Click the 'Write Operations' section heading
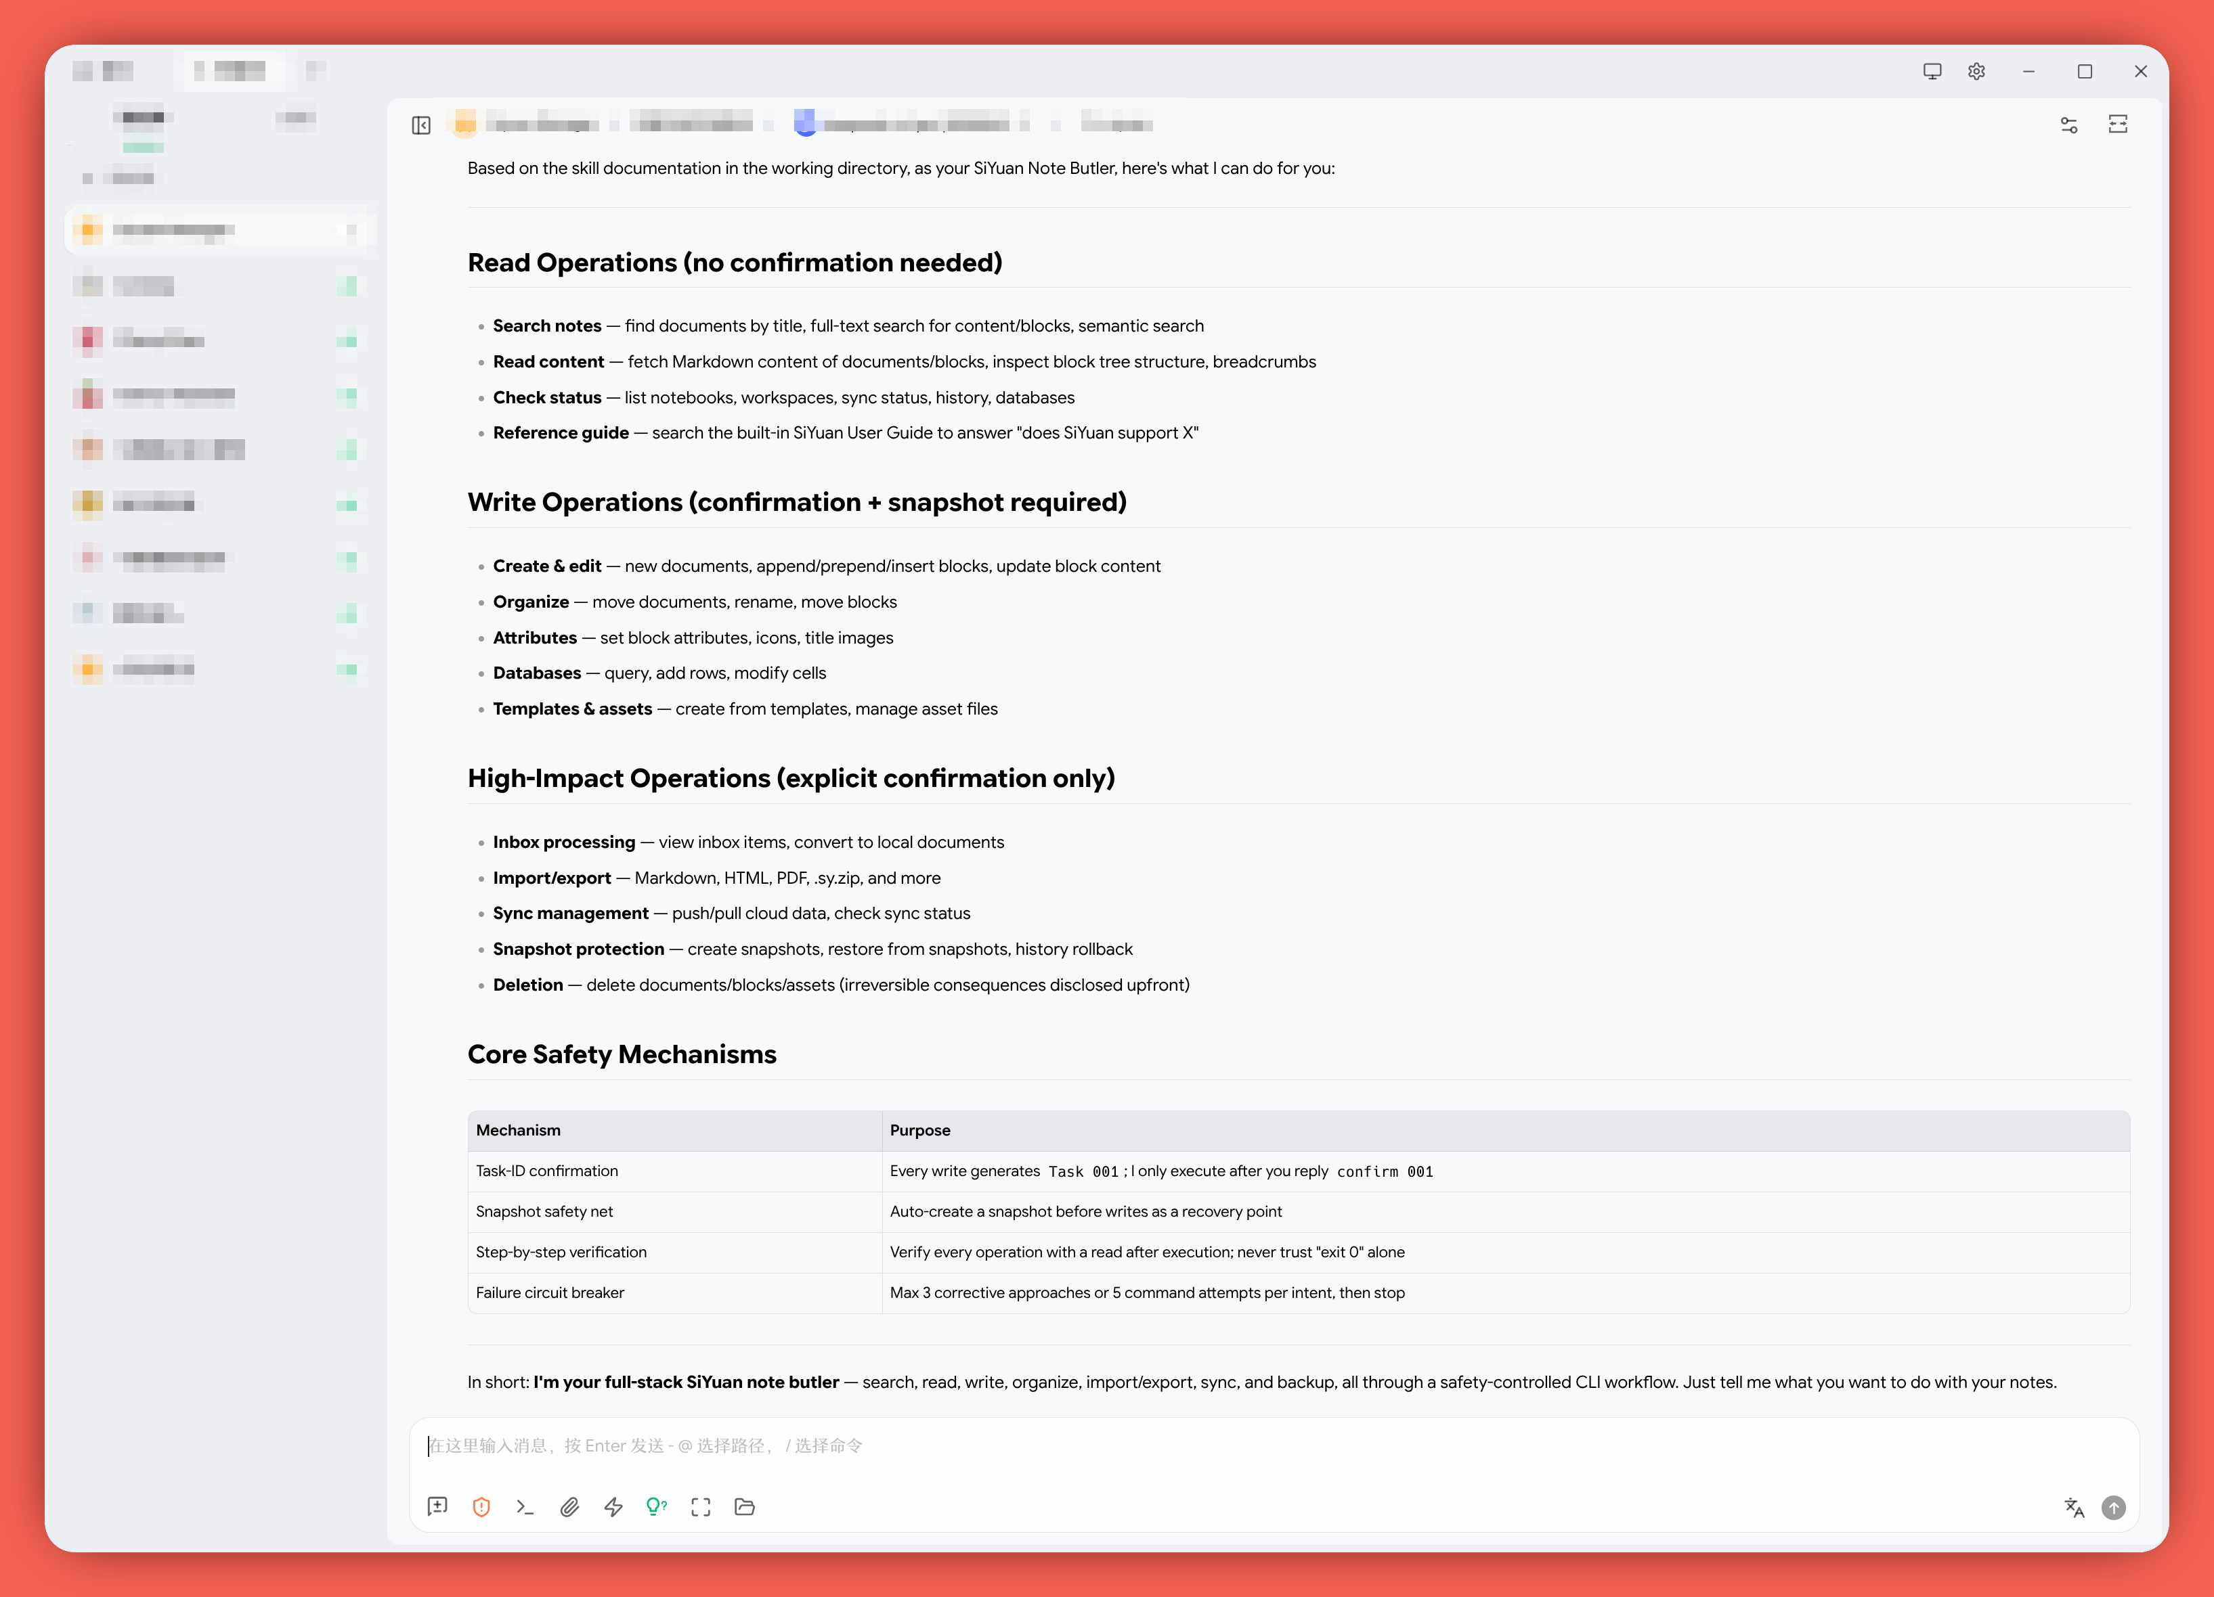 point(797,502)
